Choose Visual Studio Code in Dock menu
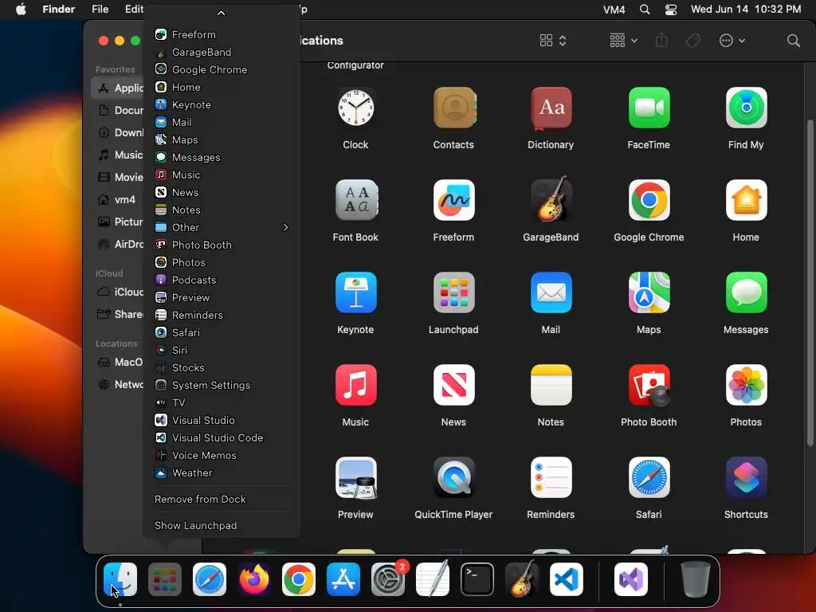 pos(222,437)
